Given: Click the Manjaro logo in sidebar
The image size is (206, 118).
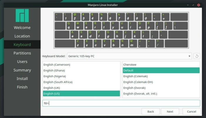Looking at the screenshot, I should coord(22,16).
